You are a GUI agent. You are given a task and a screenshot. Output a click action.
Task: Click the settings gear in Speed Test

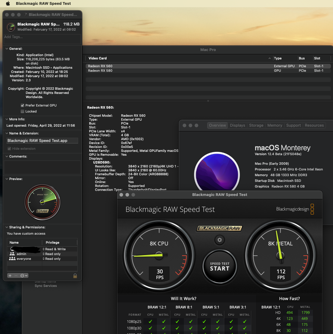click(x=220, y=240)
